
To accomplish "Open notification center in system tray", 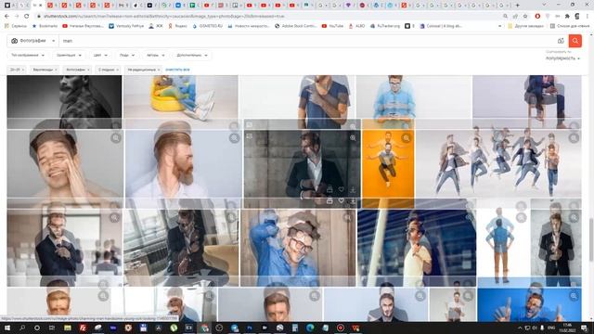I will pyautogui.click(x=585, y=328).
